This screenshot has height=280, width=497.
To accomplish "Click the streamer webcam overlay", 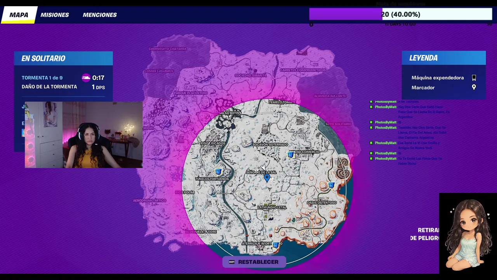I will tap(83, 135).
